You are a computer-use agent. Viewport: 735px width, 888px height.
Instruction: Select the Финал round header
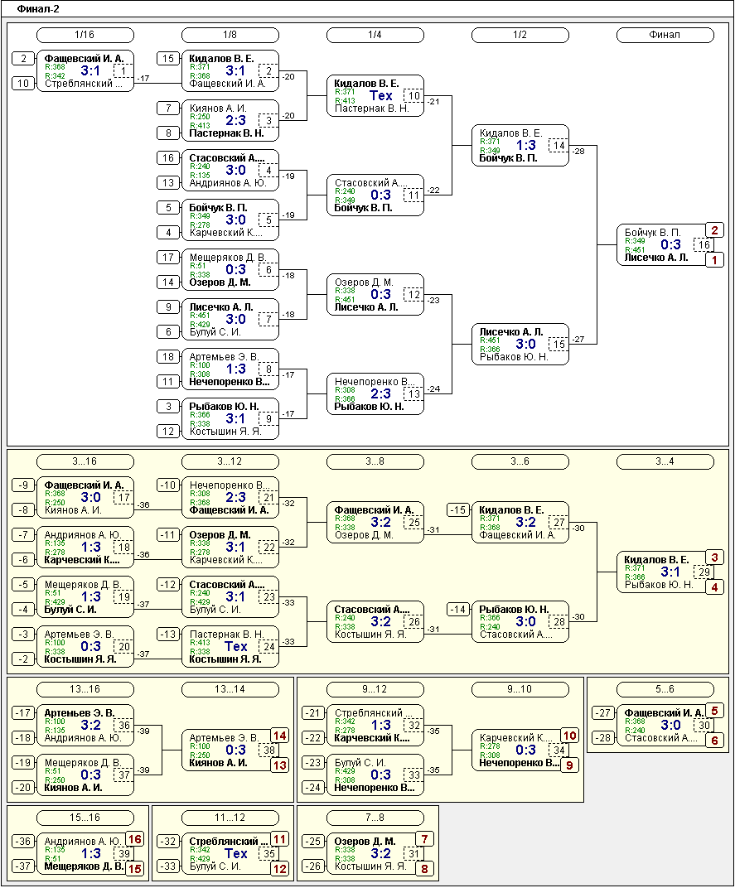(665, 35)
